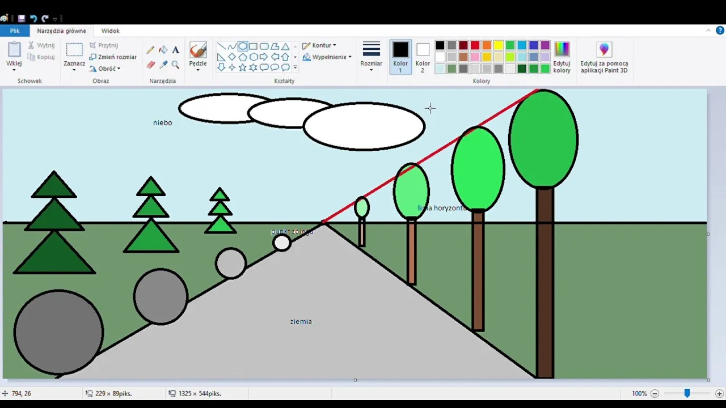Screen dimensions: 726x408
Task: Choose the Four-point star shape
Action: (x=232, y=67)
